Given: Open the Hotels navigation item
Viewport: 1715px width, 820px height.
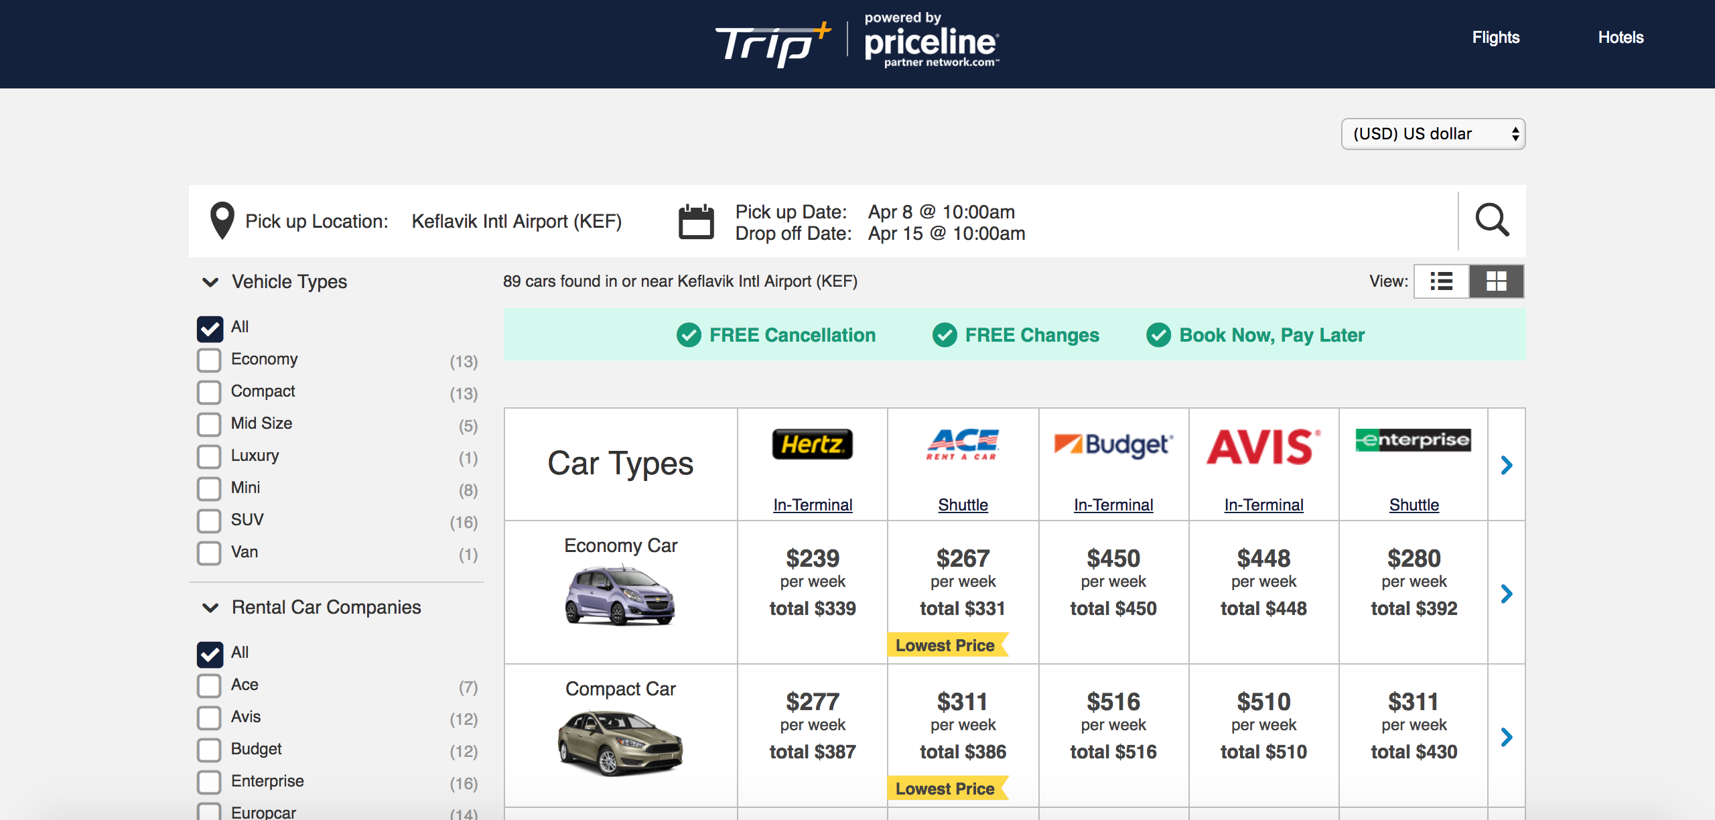Looking at the screenshot, I should [x=1621, y=38].
